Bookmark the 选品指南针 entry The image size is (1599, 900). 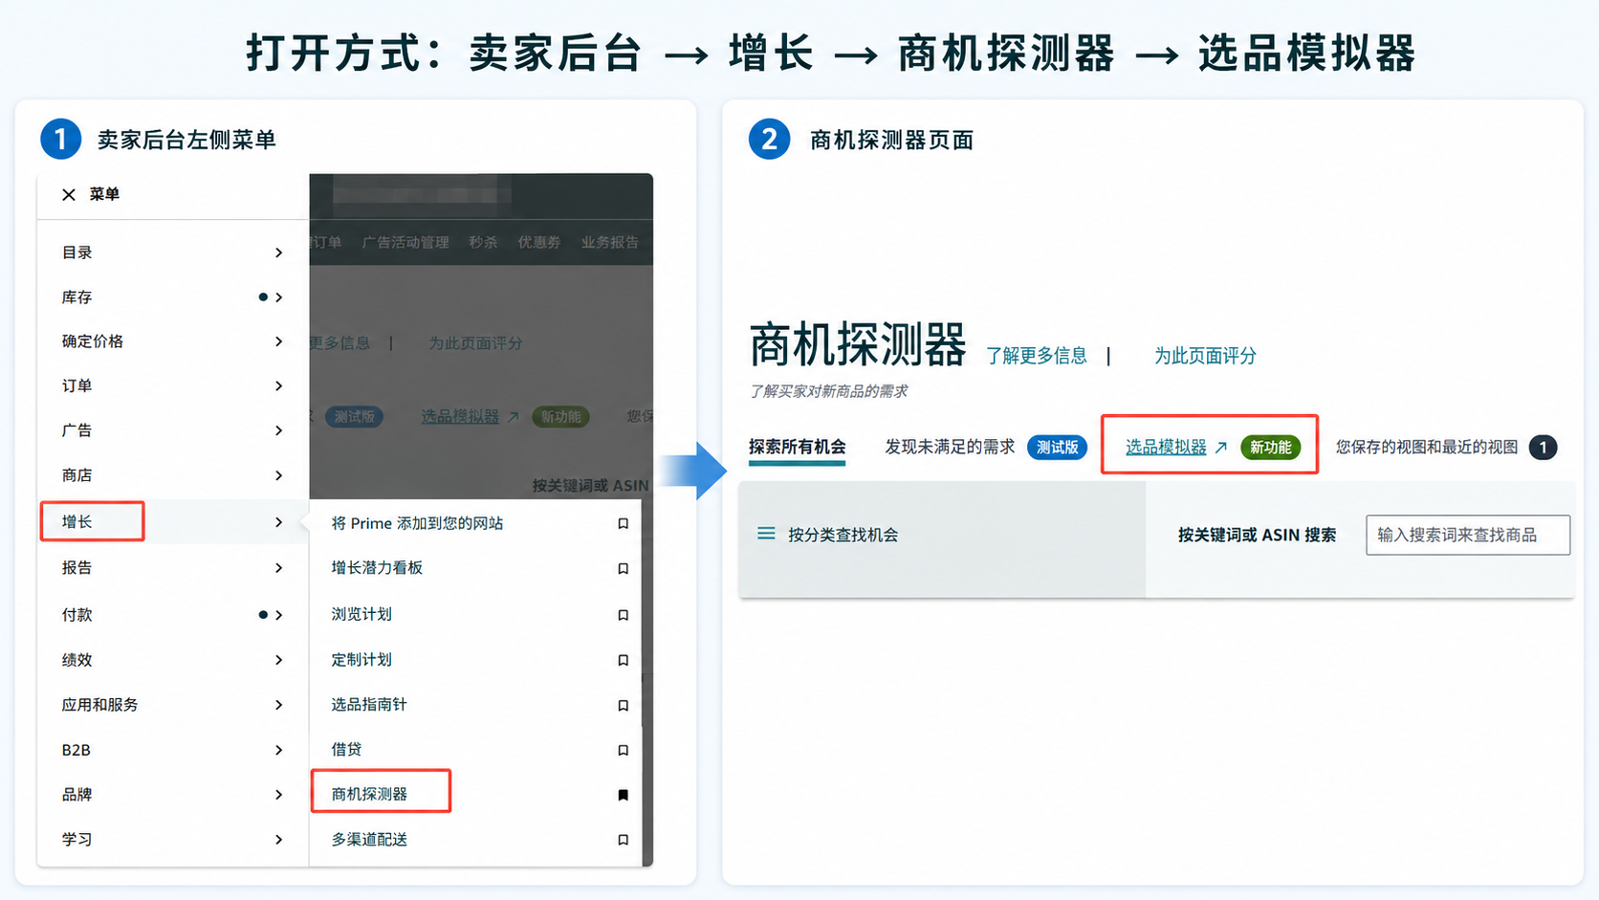pyautogui.click(x=623, y=705)
